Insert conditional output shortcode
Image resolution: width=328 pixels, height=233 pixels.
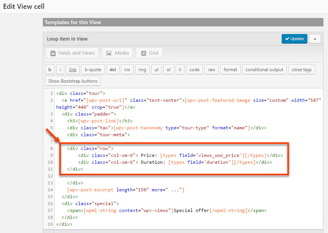(264, 69)
